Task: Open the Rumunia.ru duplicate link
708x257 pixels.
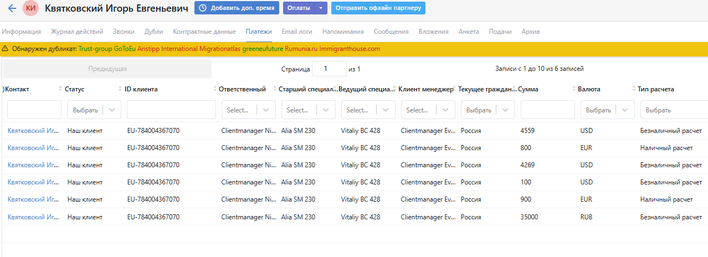Action: pyautogui.click(x=301, y=49)
